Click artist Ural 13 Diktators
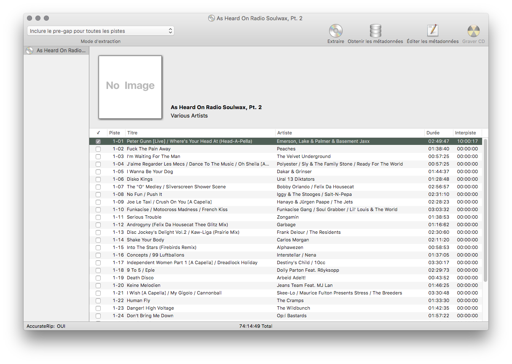The width and height of the screenshot is (512, 364). (x=296, y=179)
